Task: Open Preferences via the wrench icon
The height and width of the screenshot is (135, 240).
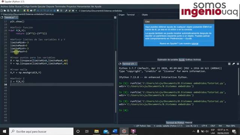Action: point(66,10)
